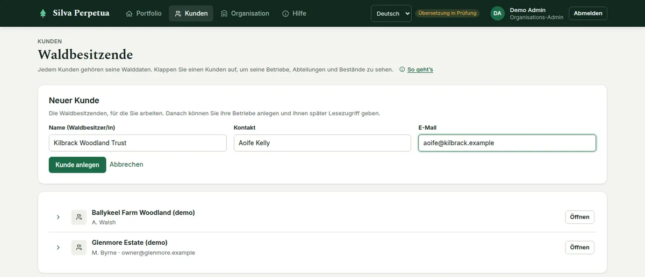The height and width of the screenshot is (277, 645).
Task: Click the E-Mail input field
Action: tap(507, 143)
